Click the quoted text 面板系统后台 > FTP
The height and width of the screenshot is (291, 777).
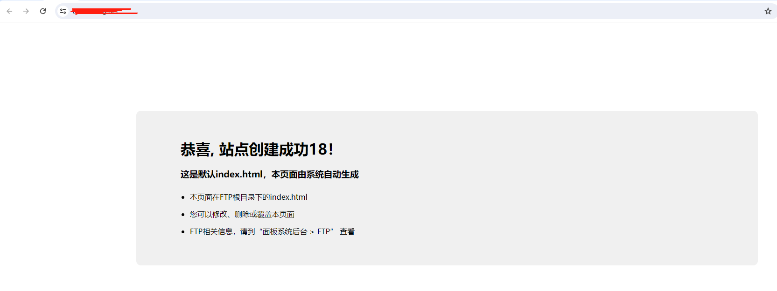[296, 232]
